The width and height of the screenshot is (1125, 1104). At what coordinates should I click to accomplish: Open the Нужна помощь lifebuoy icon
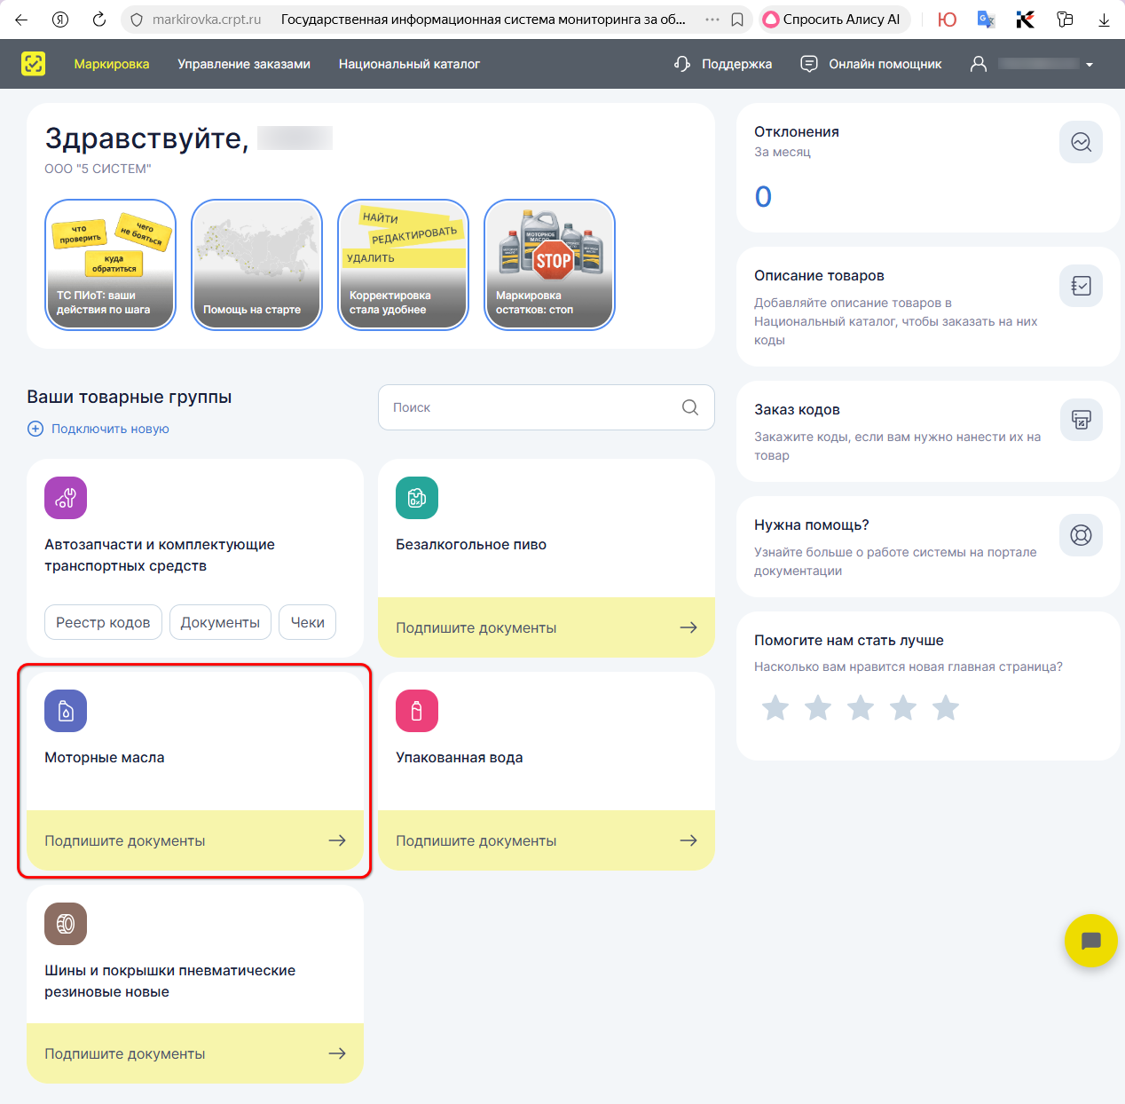(x=1081, y=535)
